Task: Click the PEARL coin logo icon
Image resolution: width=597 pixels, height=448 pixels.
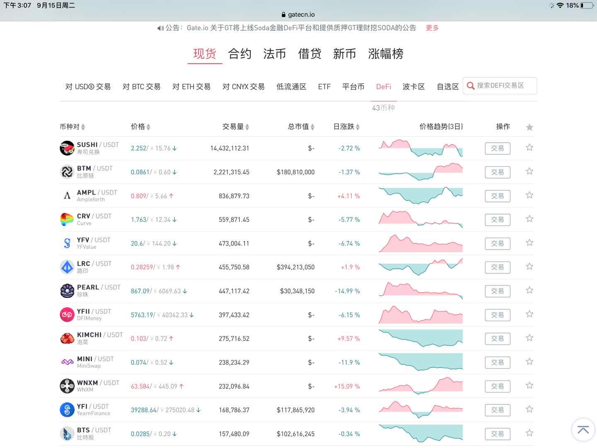Action: pyautogui.click(x=67, y=291)
